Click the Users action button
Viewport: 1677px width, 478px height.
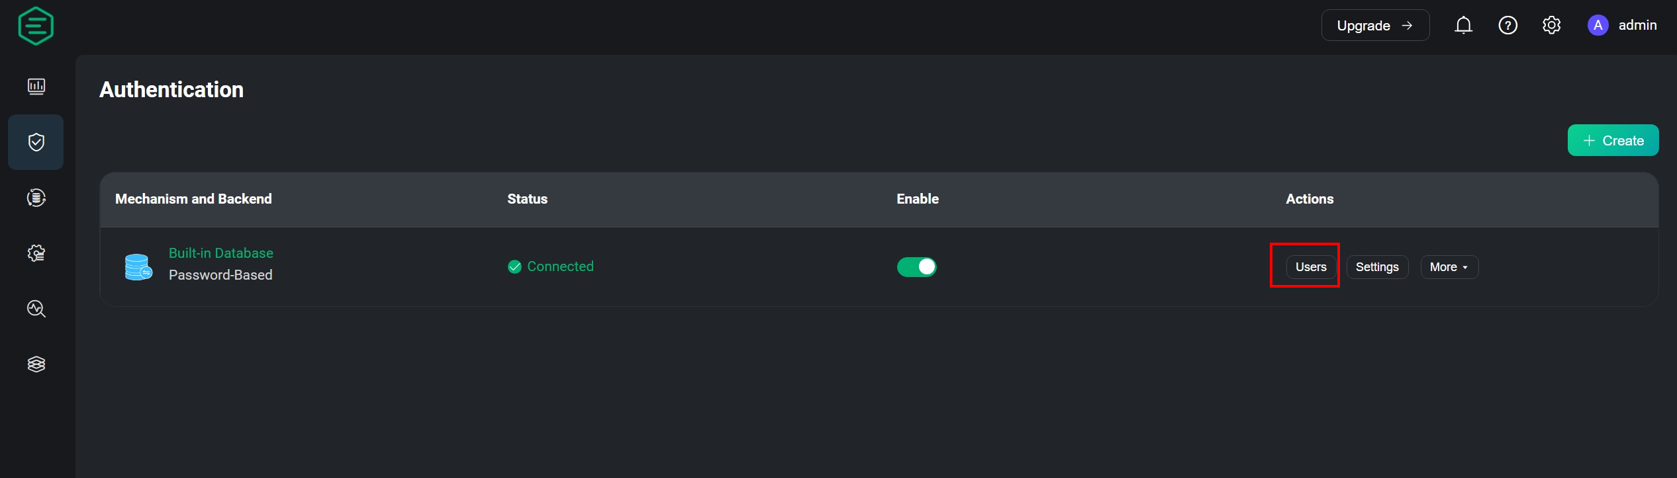1310,267
